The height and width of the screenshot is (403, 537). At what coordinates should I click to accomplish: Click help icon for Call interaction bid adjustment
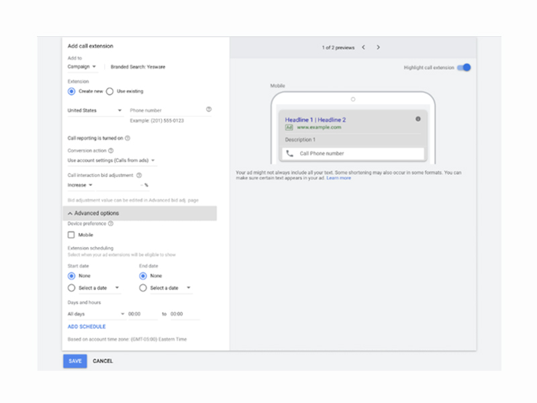click(139, 175)
